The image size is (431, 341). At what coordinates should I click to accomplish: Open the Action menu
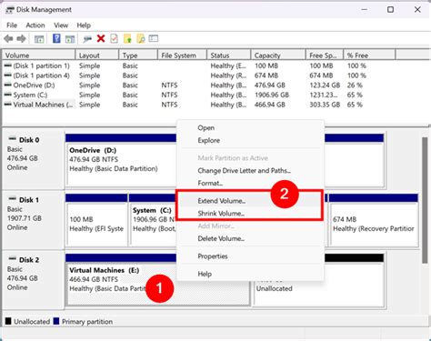point(35,25)
